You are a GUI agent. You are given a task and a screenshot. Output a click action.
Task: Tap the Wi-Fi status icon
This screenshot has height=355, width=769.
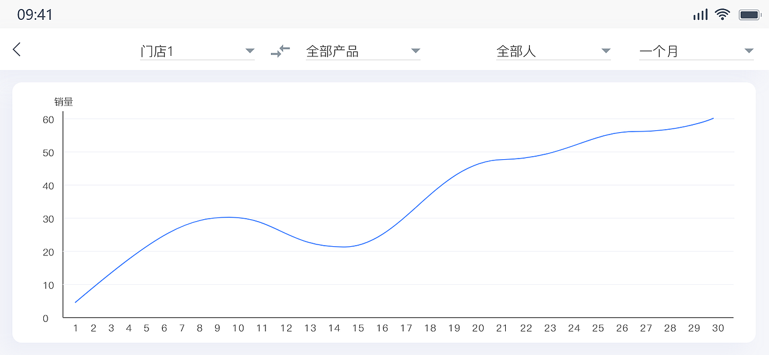pos(723,14)
